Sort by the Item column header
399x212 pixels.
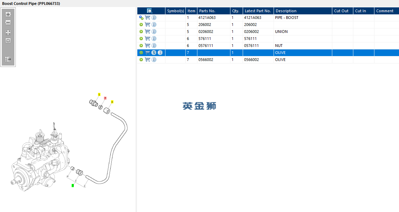(x=191, y=11)
